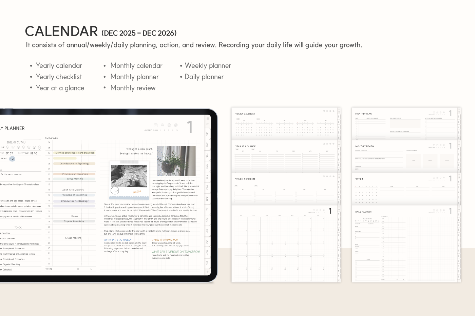Click the calendar-check icon atop the tablet page
The image size is (475, 316).
156,125
